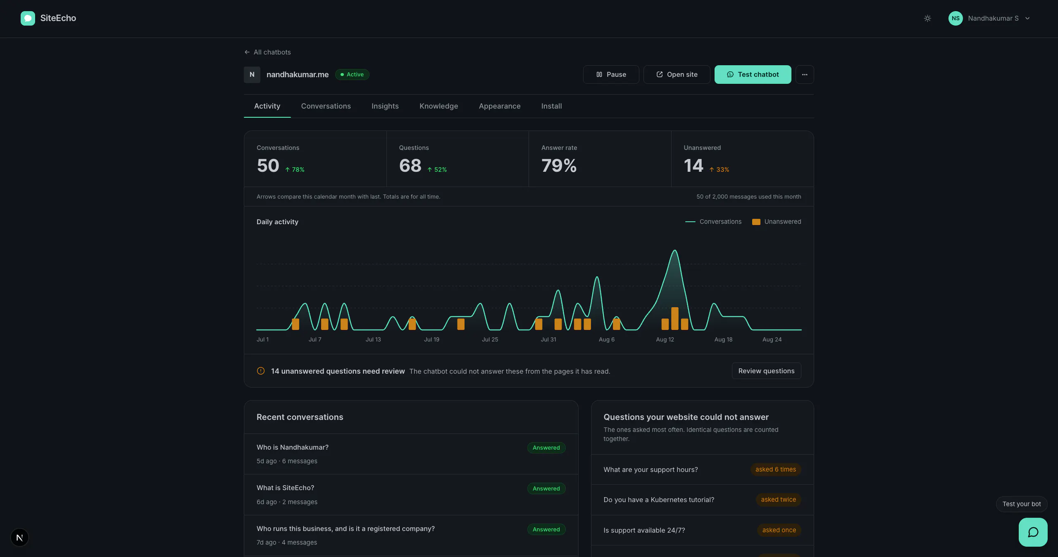
Task: Click the 'asked 6 times' badge
Action: (x=775, y=469)
